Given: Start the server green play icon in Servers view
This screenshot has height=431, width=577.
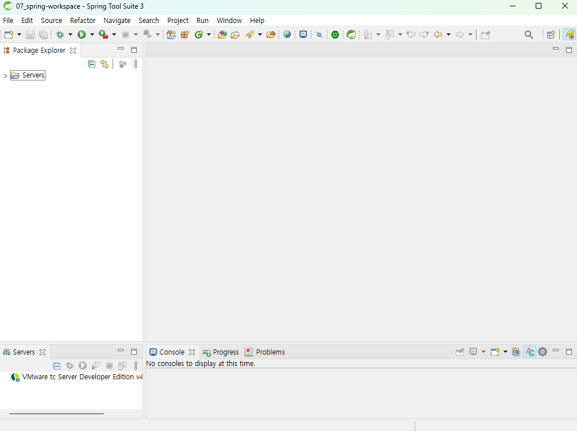Looking at the screenshot, I should pos(83,365).
